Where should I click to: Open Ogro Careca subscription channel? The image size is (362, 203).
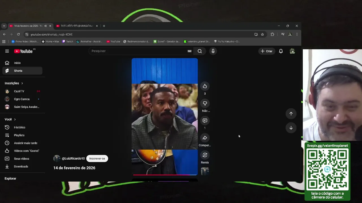point(22,99)
